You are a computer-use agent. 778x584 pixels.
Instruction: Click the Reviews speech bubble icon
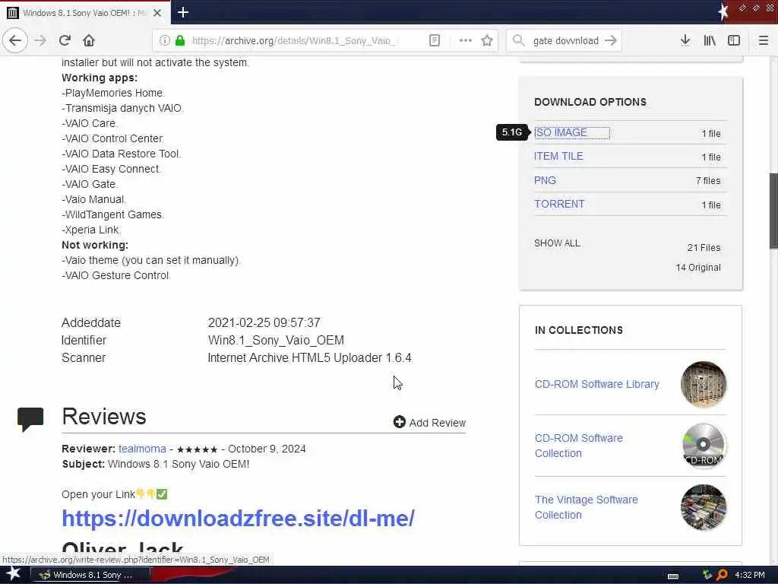click(30, 419)
